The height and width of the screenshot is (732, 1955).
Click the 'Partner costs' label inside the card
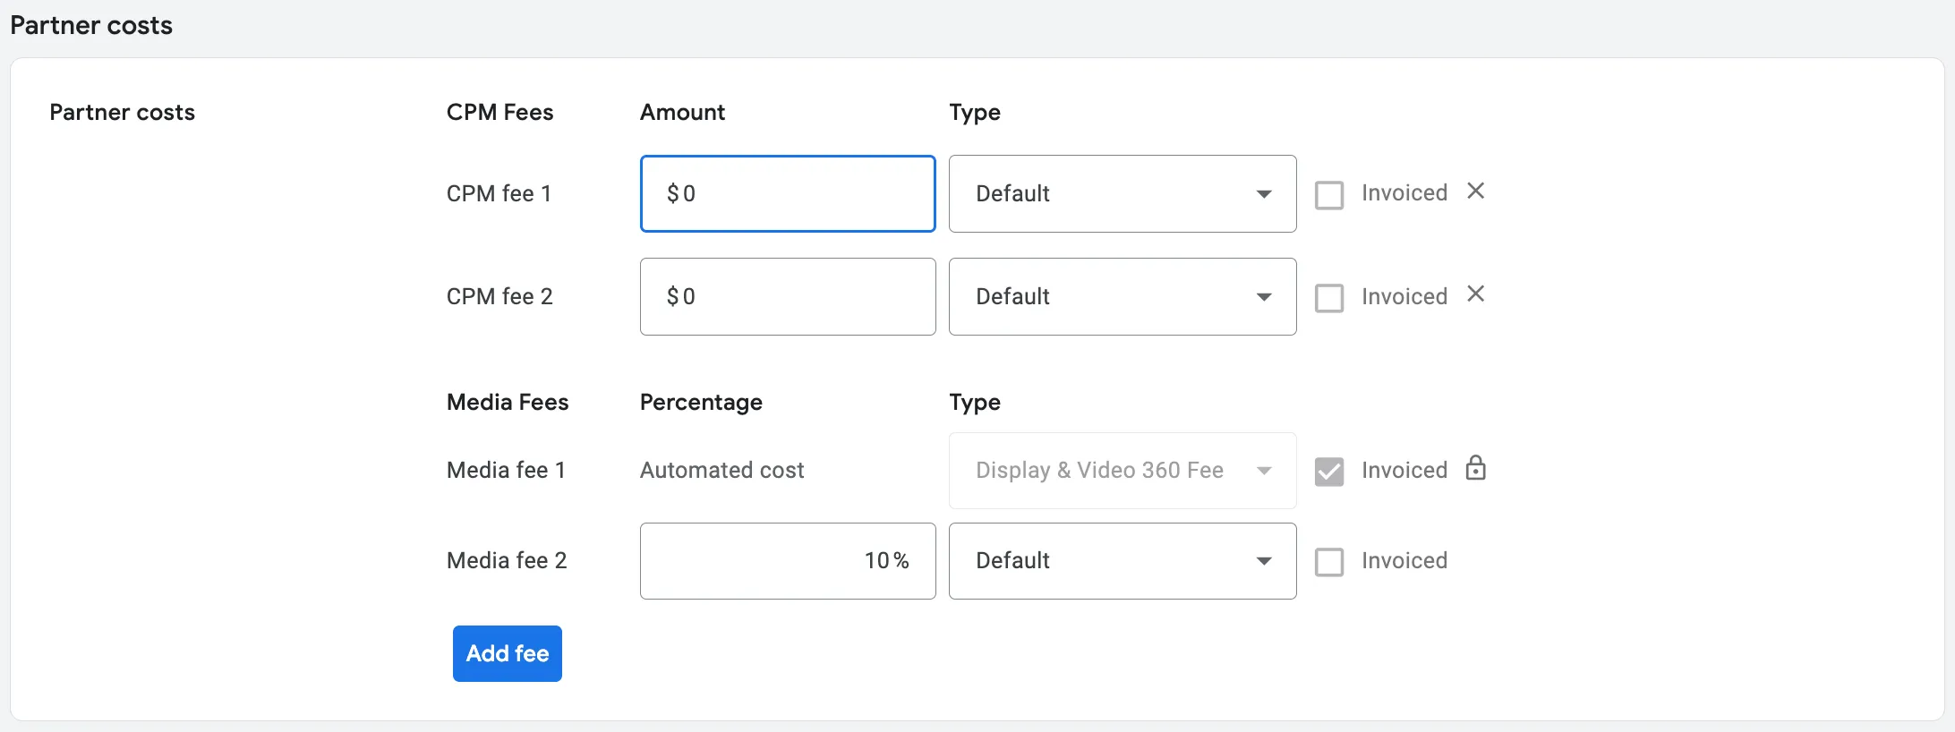pos(123,113)
